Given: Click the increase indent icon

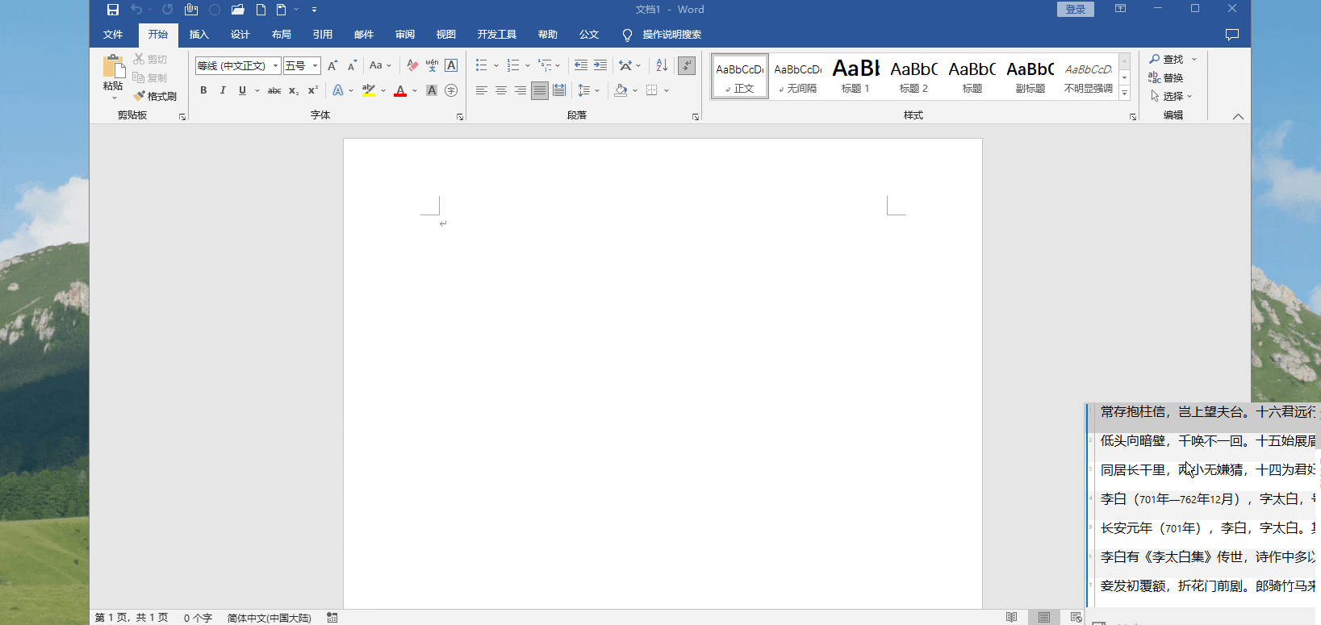Looking at the screenshot, I should pyautogui.click(x=600, y=65).
